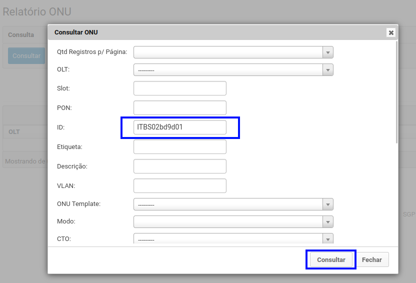Click the ID field containing ITBS02bd9d01
Screen dimensions: 416x283
179,127
